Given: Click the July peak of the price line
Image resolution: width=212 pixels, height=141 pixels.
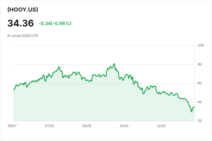Looking at the screenshot, I should (x=59, y=67).
